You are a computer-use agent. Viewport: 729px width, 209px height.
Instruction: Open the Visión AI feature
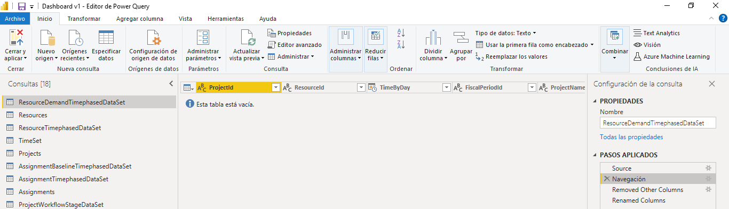point(647,45)
